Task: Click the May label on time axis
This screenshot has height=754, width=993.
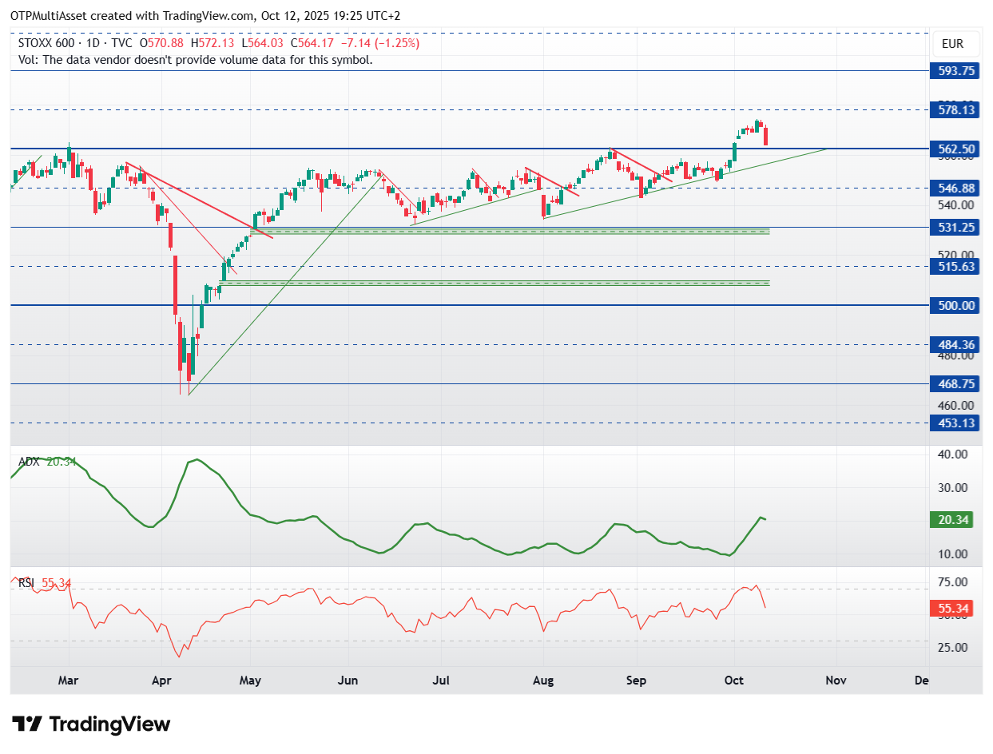Action: pyautogui.click(x=250, y=681)
